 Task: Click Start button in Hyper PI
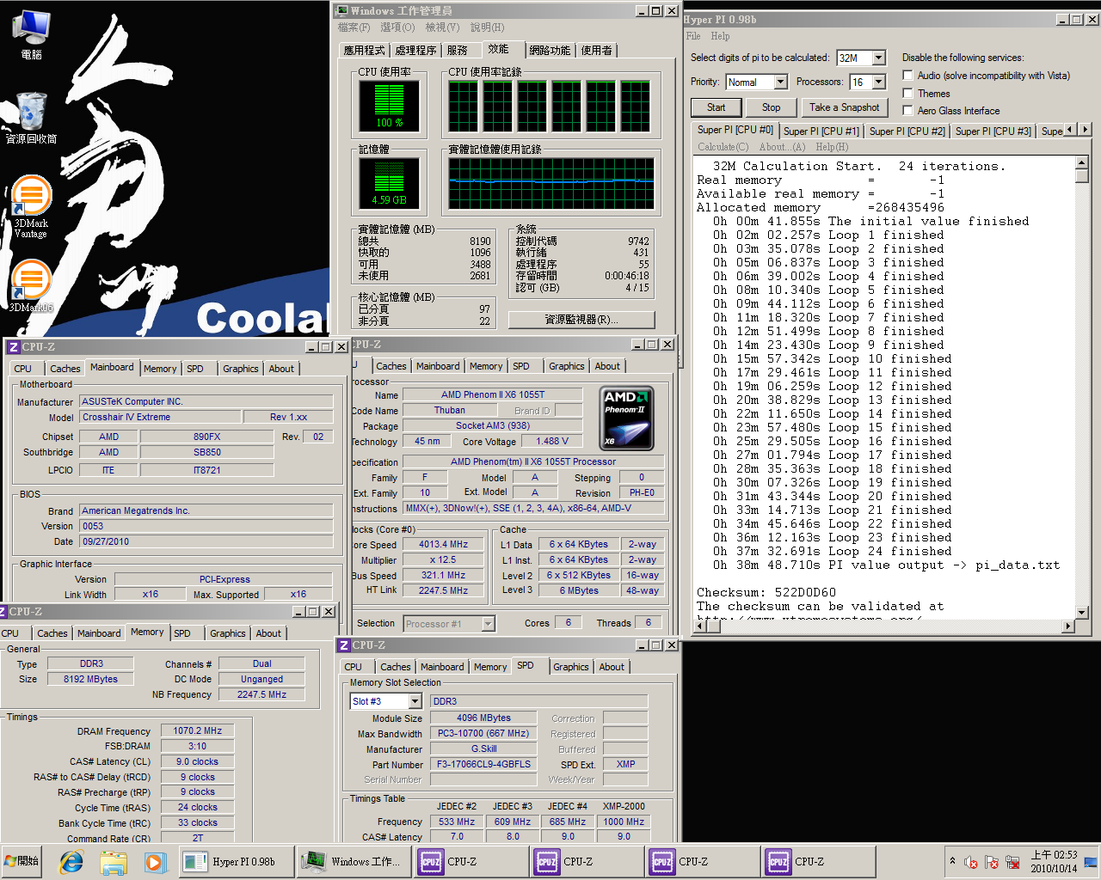717,107
